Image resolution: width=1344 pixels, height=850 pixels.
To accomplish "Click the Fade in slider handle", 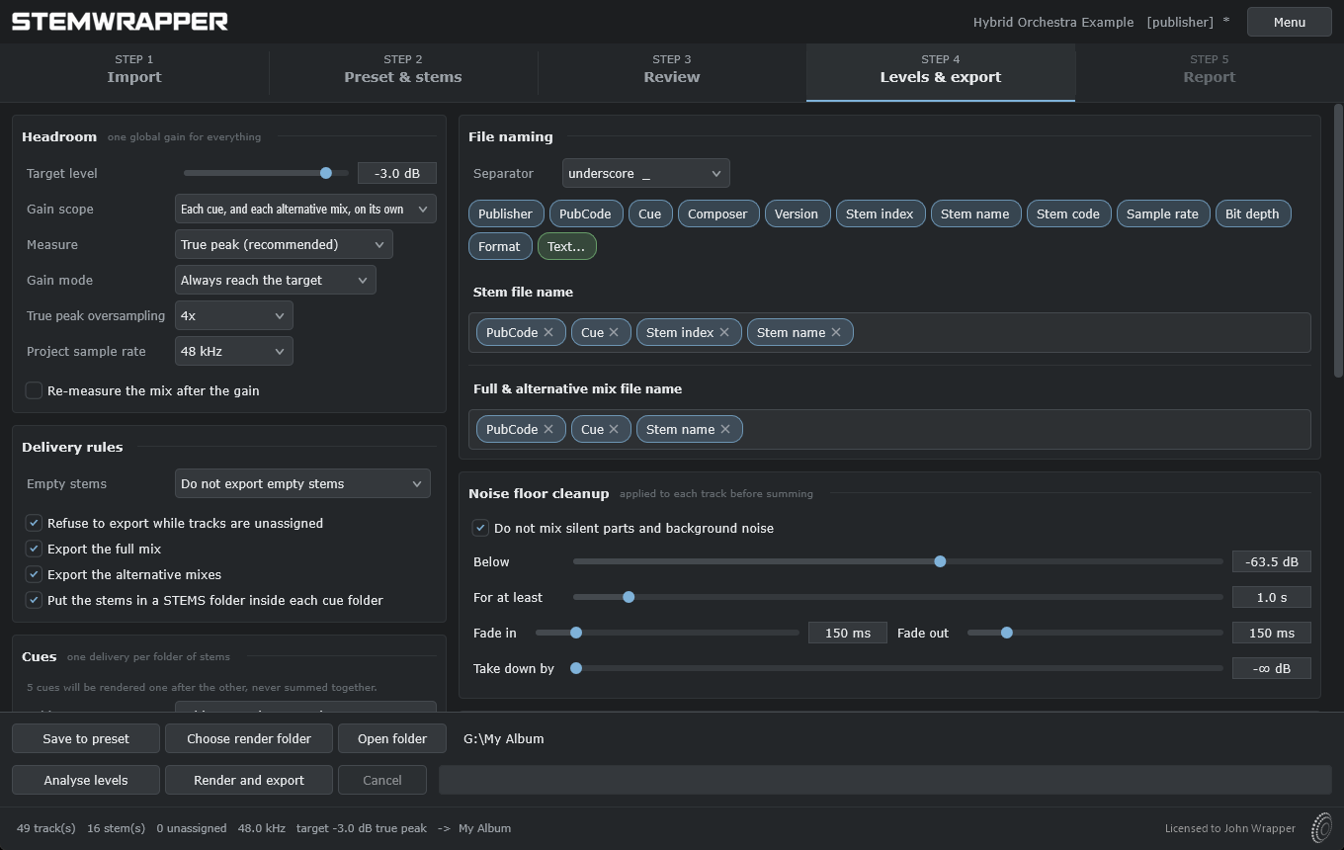I will [x=576, y=633].
